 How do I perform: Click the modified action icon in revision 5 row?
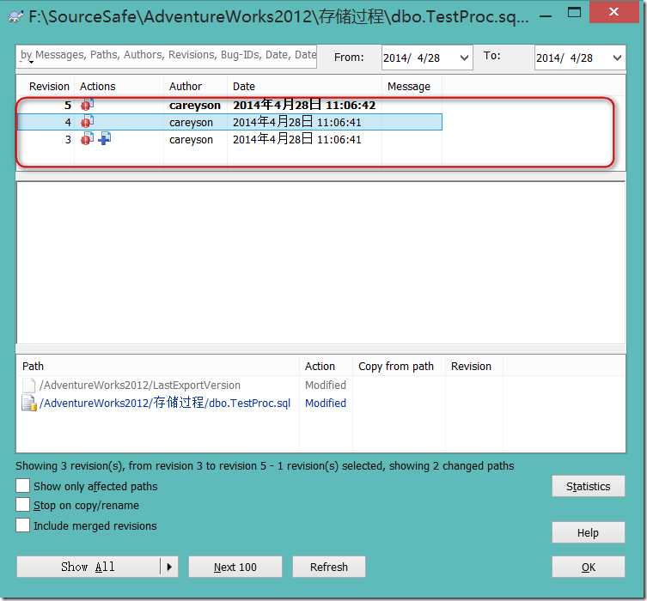click(x=87, y=105)
